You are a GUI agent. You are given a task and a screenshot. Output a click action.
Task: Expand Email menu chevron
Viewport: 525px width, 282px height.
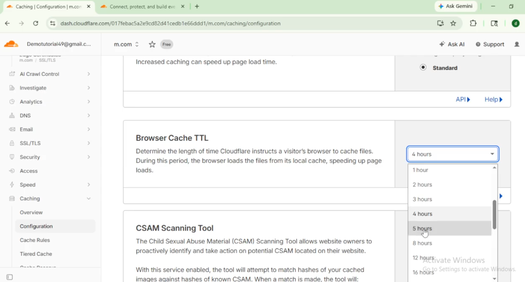click(89, 129)
